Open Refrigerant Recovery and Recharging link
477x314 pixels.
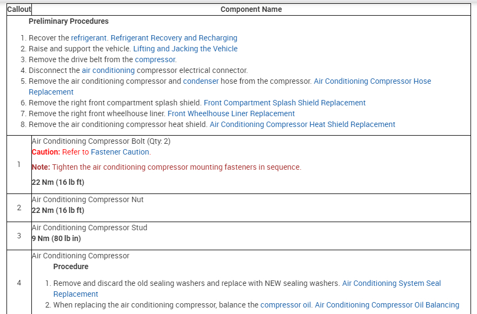coord(174,38)
